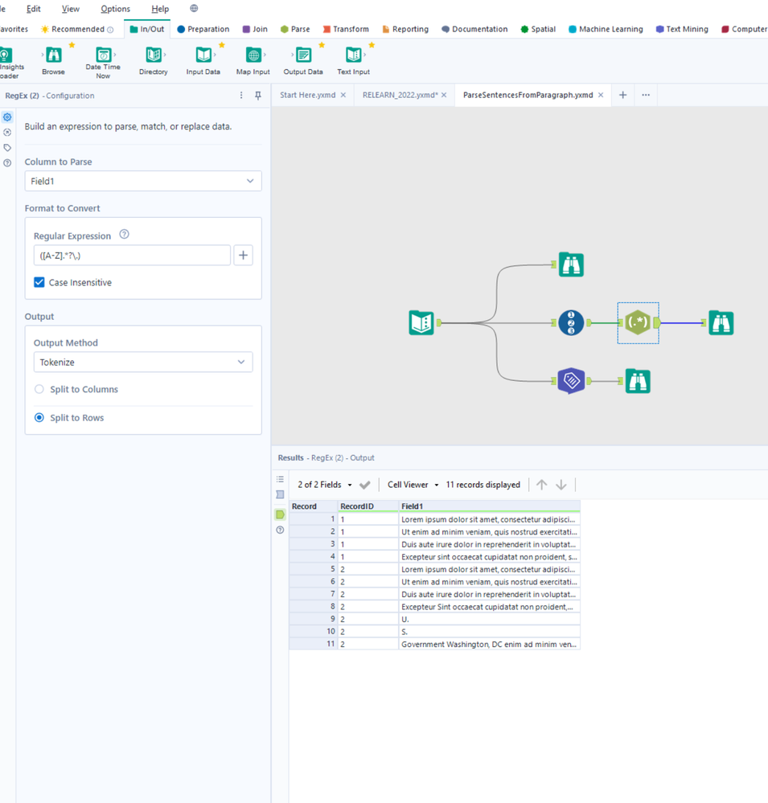The width and height of the screenshot is (768, 803).
Task: Select the Text Input tool
Action: click(354, 60)
